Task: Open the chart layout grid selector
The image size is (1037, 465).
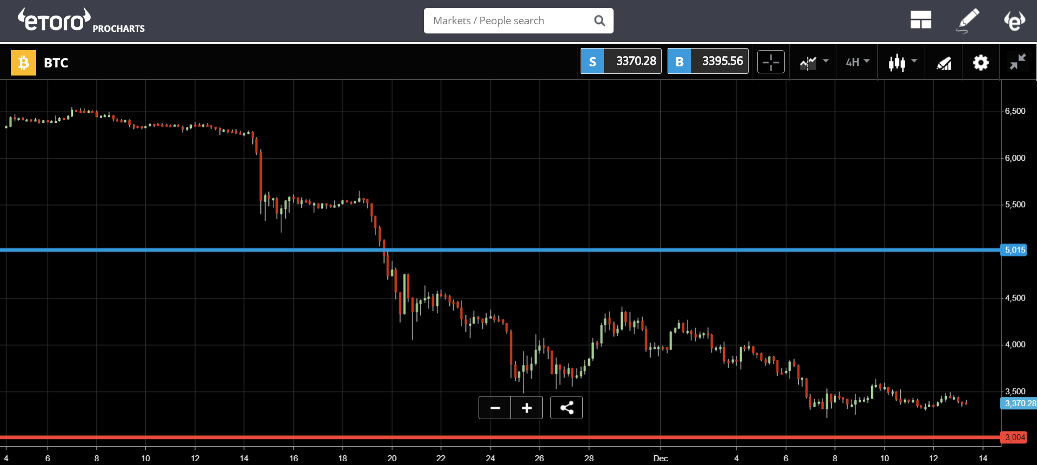Action: click(x=920, y=20)
